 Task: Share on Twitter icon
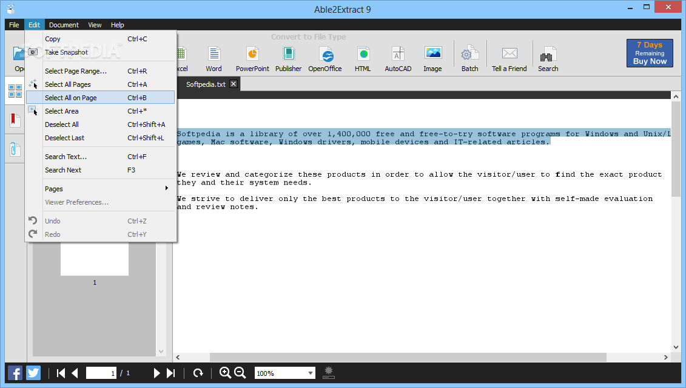click(33, 373)
